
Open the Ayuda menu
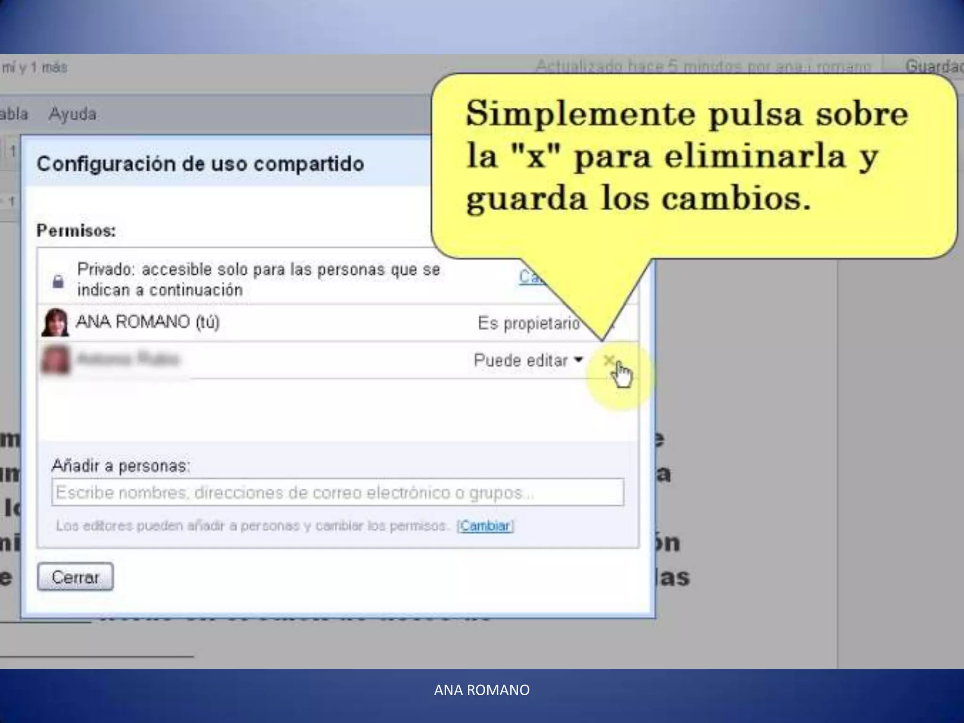point(72,114)
